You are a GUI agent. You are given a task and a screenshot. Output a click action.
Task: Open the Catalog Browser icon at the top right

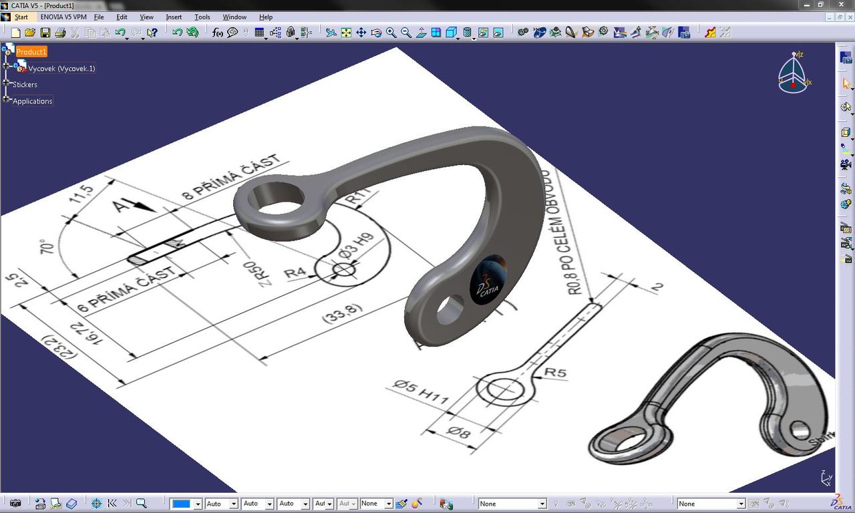(x=846, y=58)
